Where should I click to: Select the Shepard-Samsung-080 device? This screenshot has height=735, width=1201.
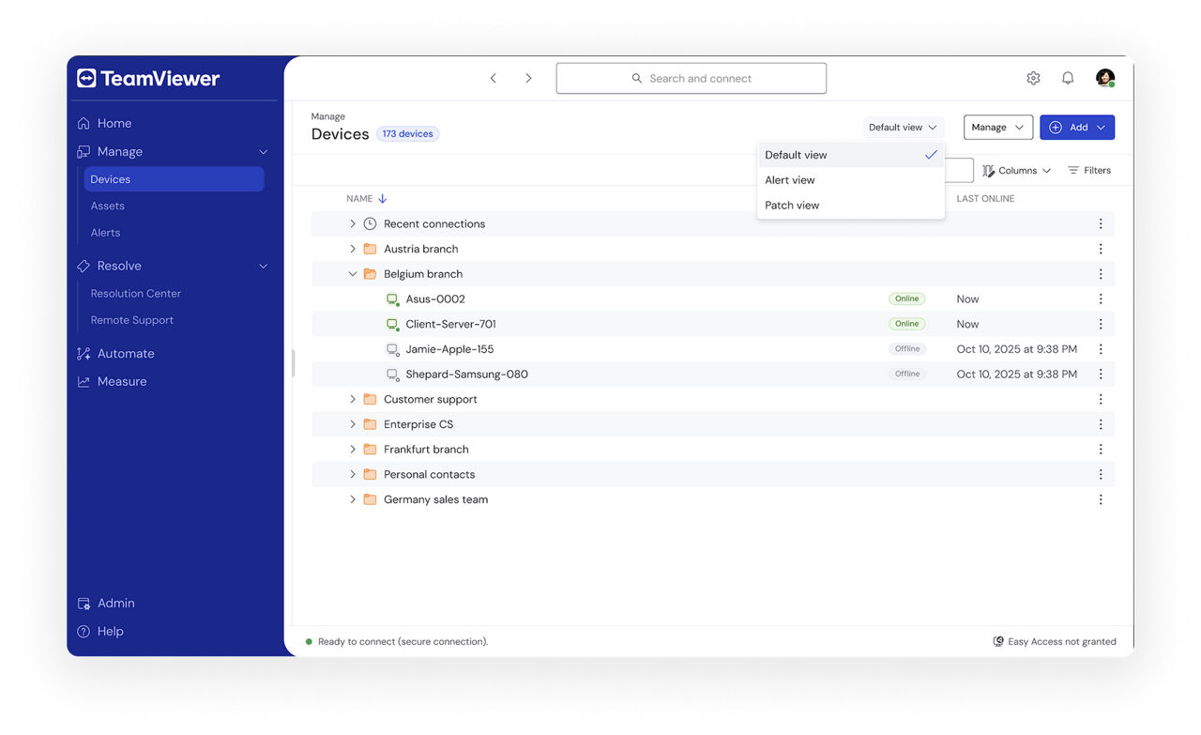pyautogui.click(x=466, y=375)
